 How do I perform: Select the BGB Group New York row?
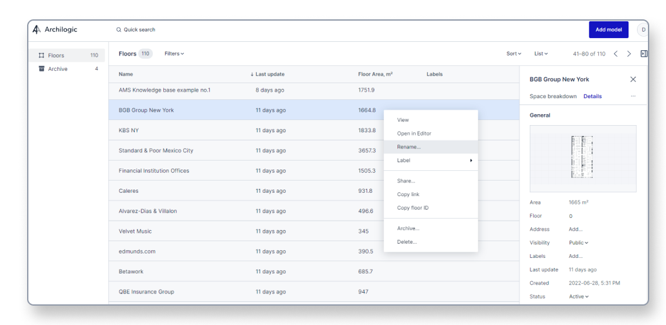click(314, 110)
